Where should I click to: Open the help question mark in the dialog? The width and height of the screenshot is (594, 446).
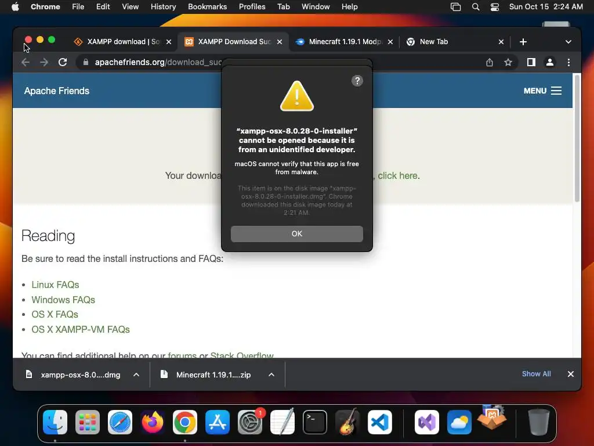coord(357,81)
